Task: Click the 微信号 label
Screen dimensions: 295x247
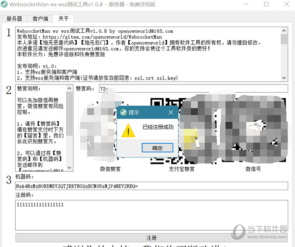Action: point(253,169)
